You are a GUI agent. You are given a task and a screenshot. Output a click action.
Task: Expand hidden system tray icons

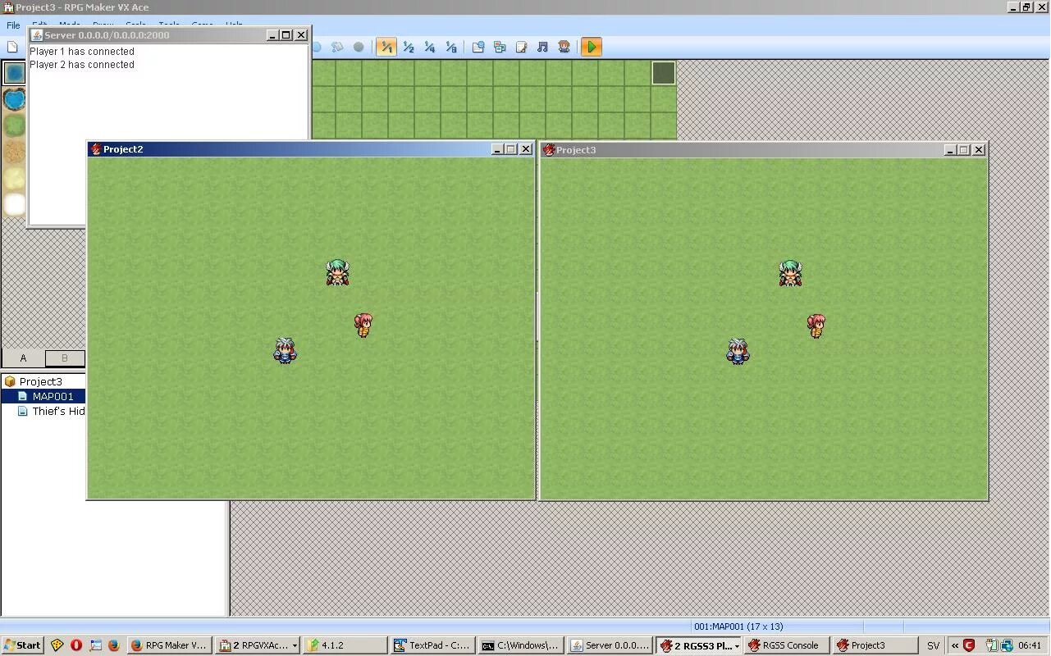pyautogui.click(x=954, y=645)
